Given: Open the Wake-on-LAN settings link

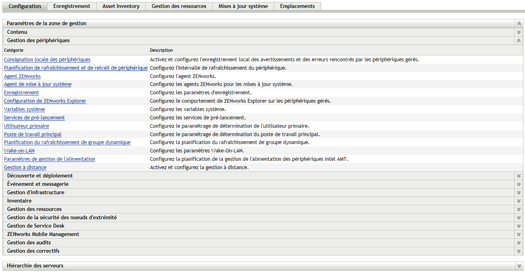Looking at the screenshot, I should (x=19, y=151).
